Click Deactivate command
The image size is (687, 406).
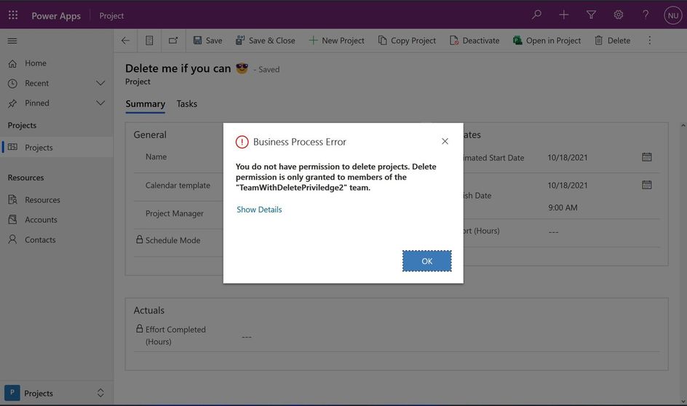[x=474, y=40]
